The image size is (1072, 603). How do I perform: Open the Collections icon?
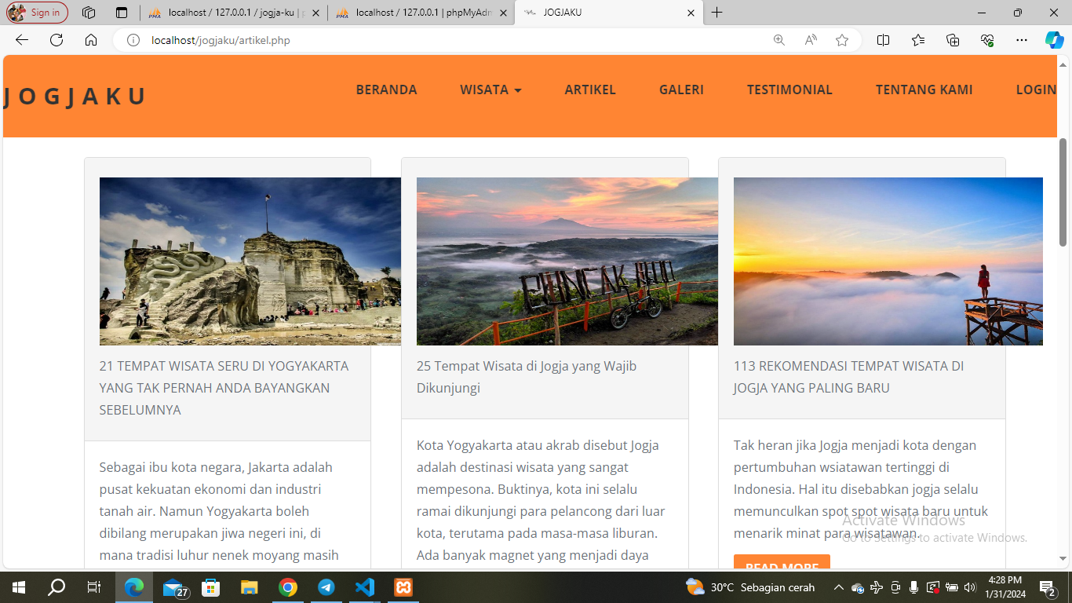[953, 40]
